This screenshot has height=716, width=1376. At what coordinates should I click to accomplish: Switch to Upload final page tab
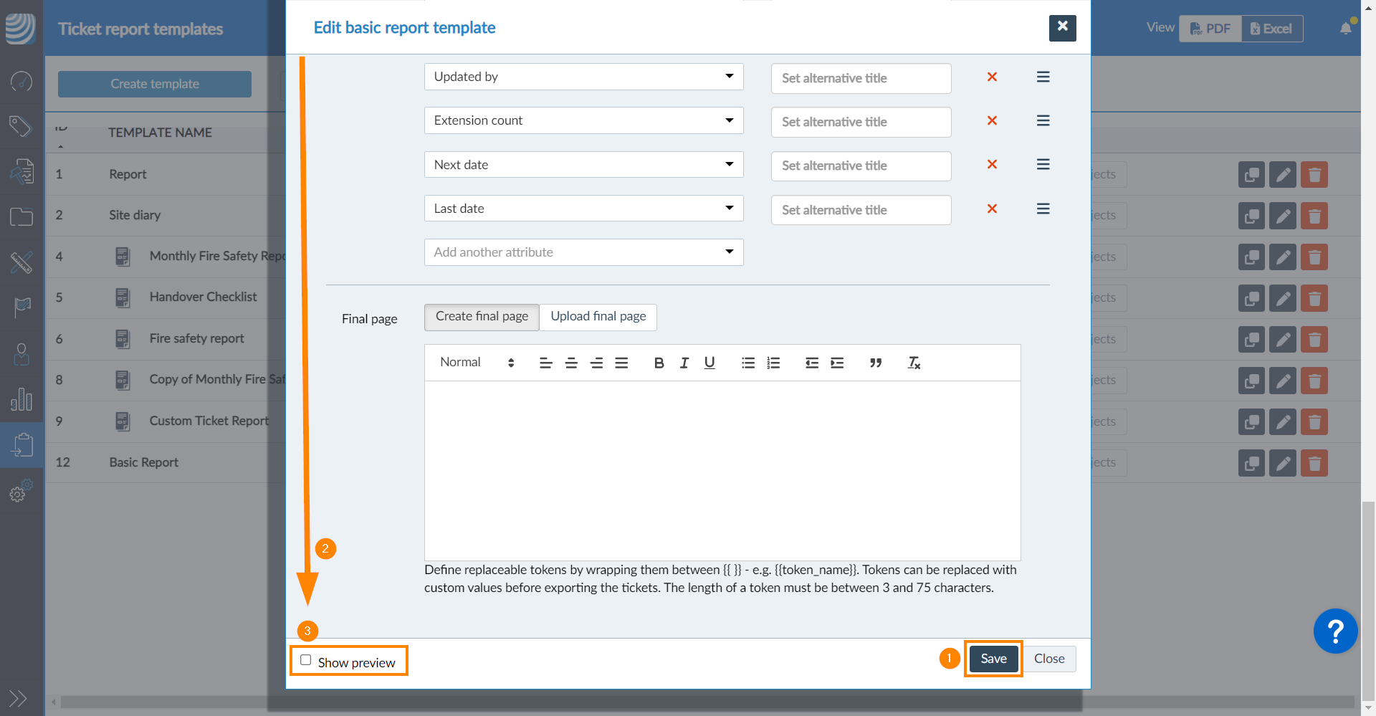(598, 317)
